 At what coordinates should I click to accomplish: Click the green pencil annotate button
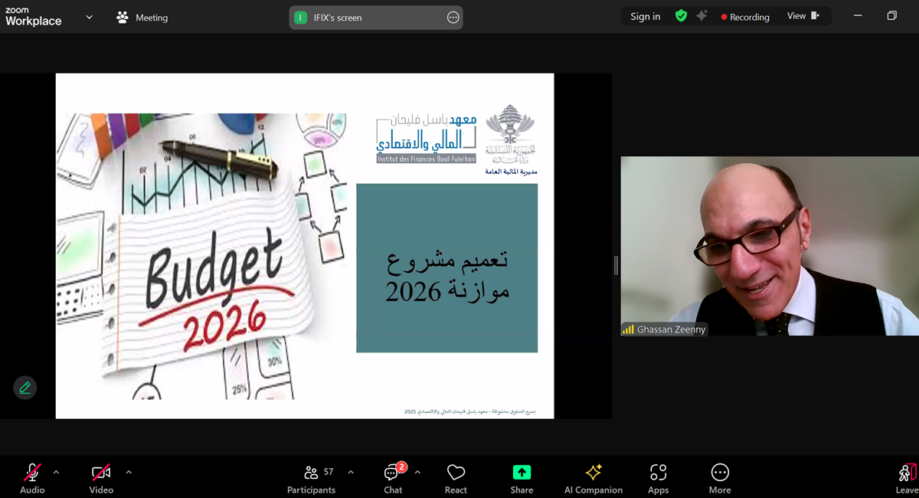click(x=25, y=388)
